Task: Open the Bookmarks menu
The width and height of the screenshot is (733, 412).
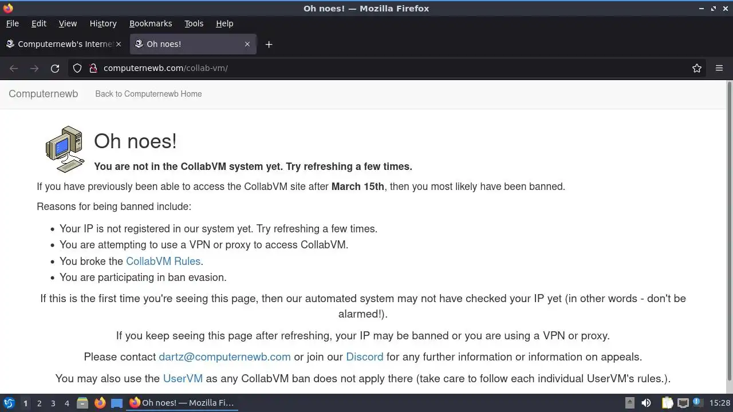Action: [x=151, y=23]
